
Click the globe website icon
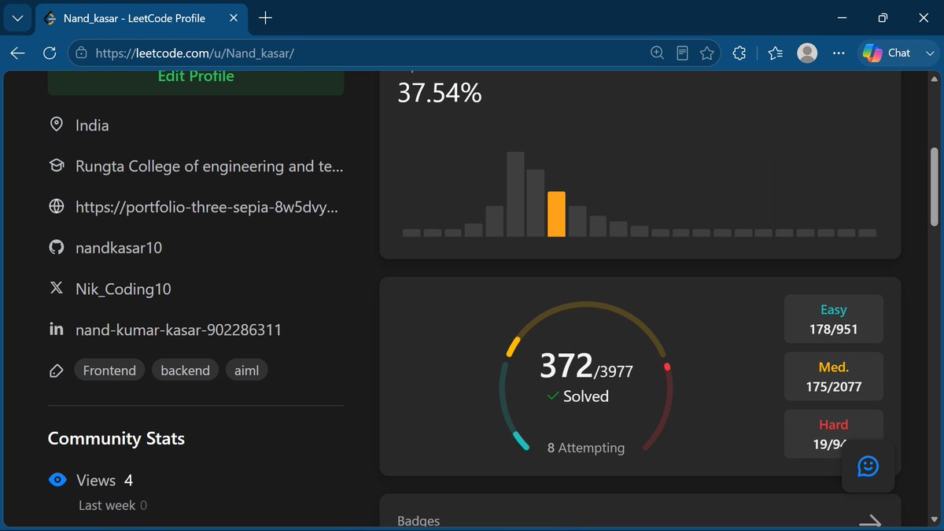tap(57, 207)
